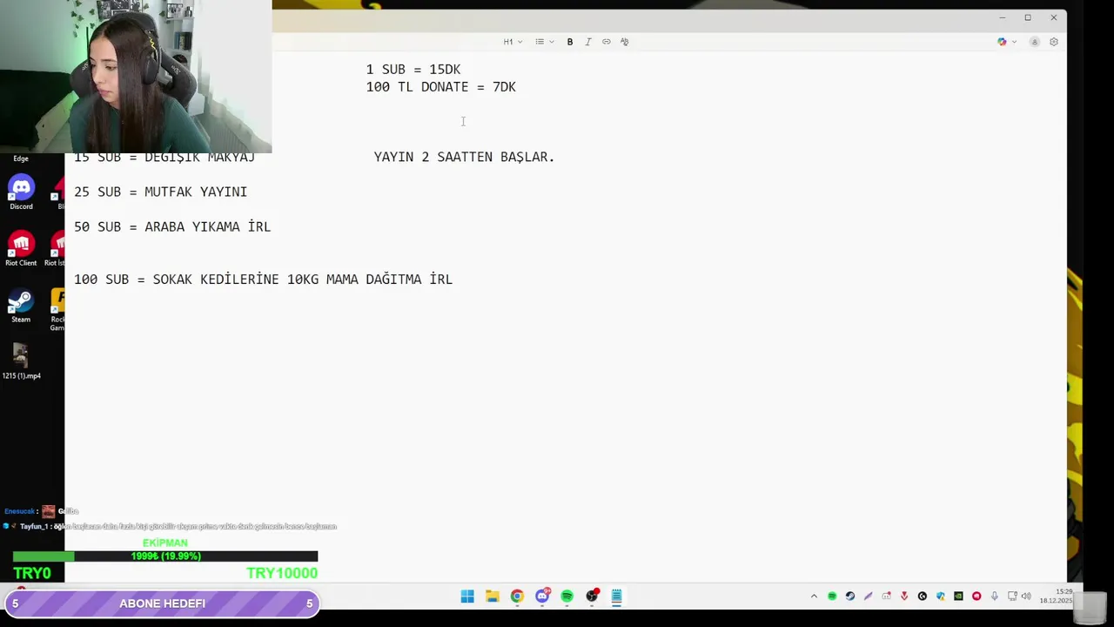Open OBS Studio from the taskbar
This screenshot has width=1114, height=627.
click(592, 597)
